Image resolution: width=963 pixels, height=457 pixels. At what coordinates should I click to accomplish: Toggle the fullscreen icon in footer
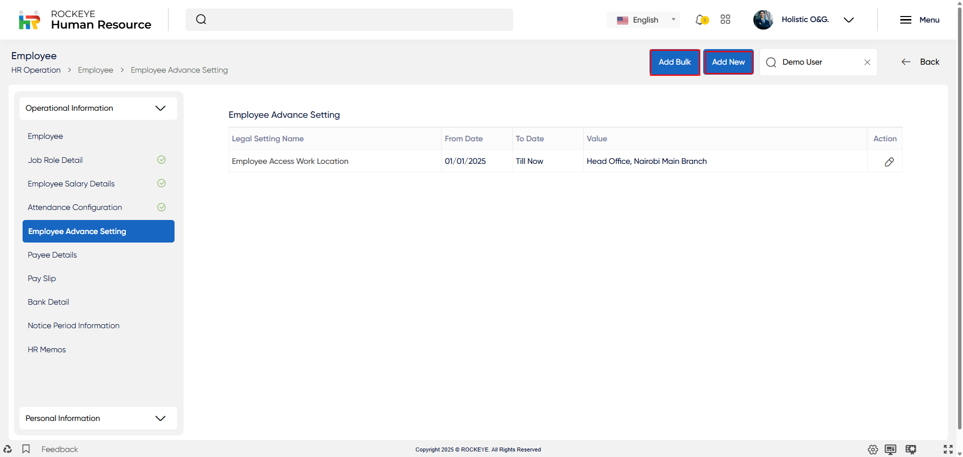[948, 449]
